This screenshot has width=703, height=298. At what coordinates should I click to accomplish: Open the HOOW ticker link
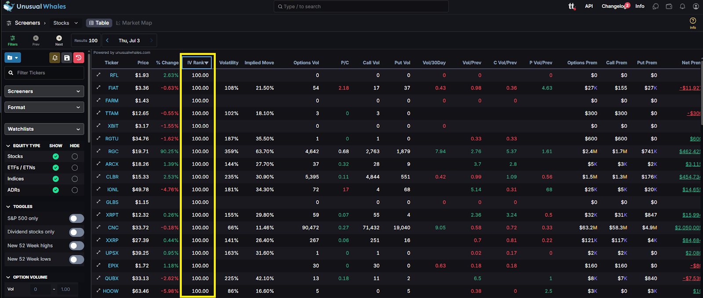click(x=111, y=291)
